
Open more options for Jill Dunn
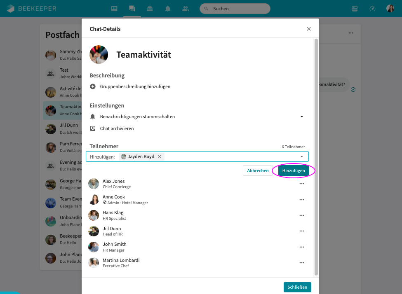tap(302, 231)
